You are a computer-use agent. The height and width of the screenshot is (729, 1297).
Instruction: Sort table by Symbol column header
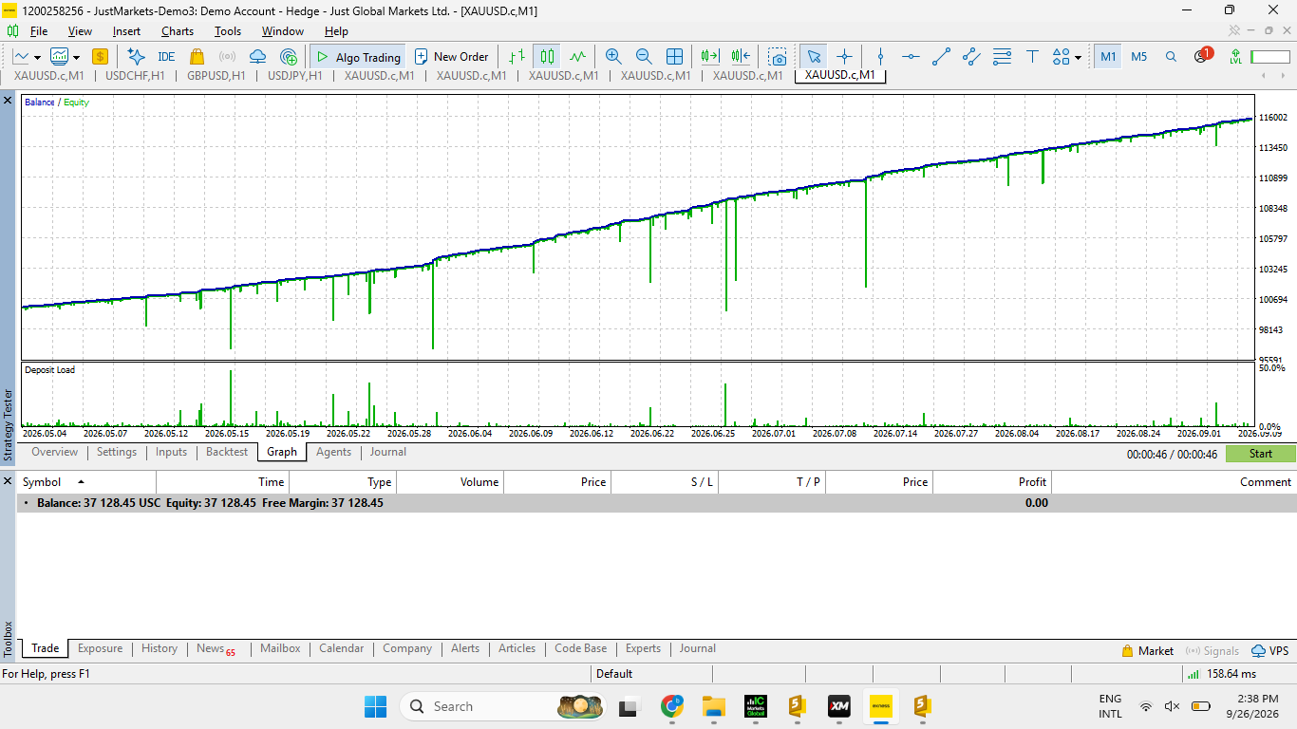85,482
